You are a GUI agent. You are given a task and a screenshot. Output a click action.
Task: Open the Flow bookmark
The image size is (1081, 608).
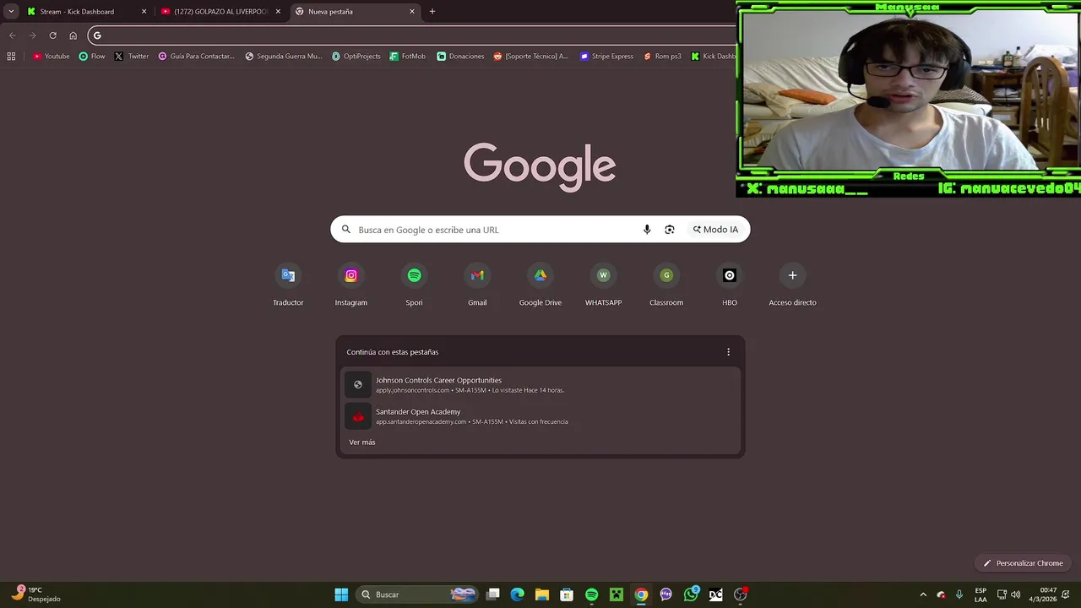point(92,57)
